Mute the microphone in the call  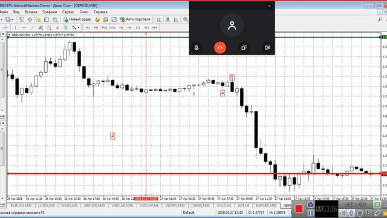197,48
